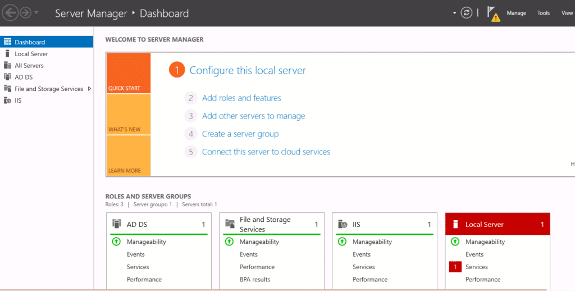Viewport: 575px width, 291px height.
Task: Click the orange step 1 circle
Action: pos(177,70)
